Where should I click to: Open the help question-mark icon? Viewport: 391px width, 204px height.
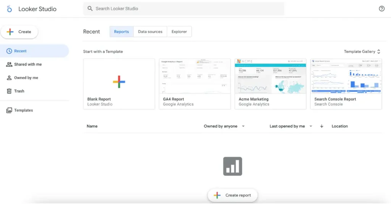pyautogui.click(x=381, y=9)
